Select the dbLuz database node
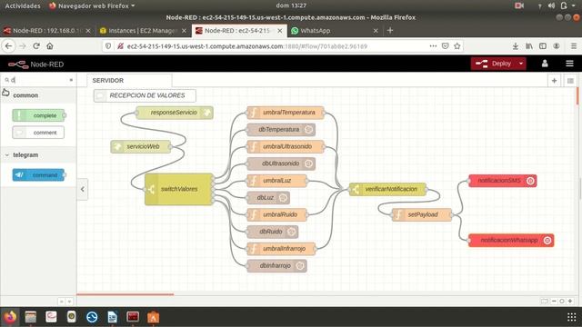The image size is (582, 327). (268, 198)
